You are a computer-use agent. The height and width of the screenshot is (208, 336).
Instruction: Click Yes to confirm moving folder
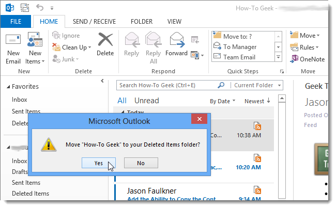click(99, 163)
